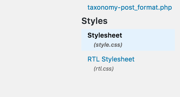The image size is (180, 97).
Task: Click the Styles section heading
Action: click(95, 21)
